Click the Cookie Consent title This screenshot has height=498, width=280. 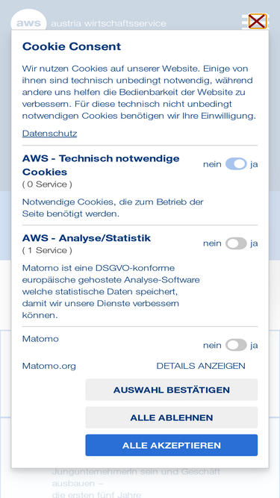click(x=72, y=46)
